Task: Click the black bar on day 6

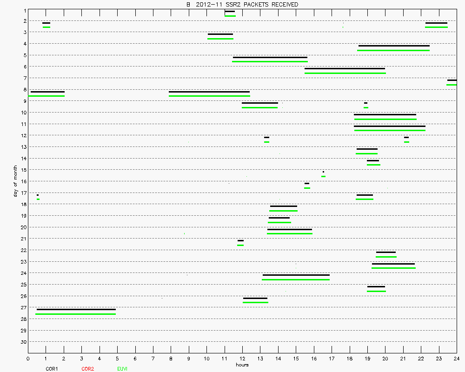Action: (x=345, y=69)
